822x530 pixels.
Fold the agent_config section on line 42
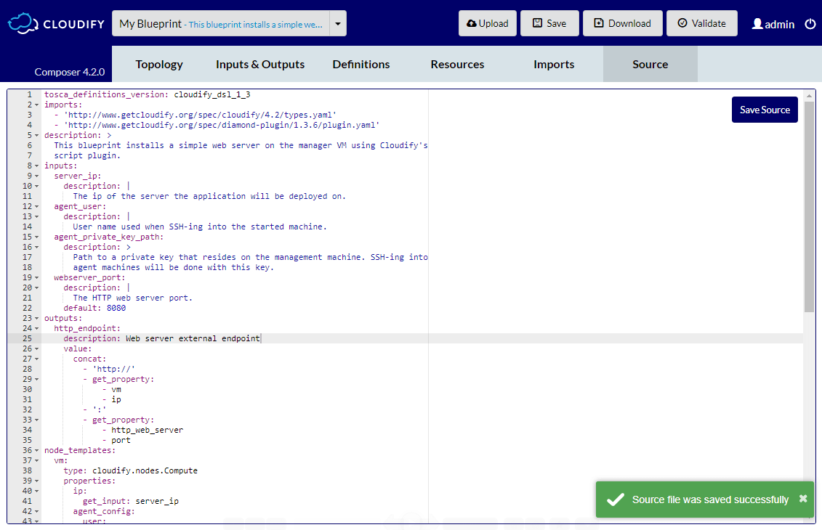point(36,511)
